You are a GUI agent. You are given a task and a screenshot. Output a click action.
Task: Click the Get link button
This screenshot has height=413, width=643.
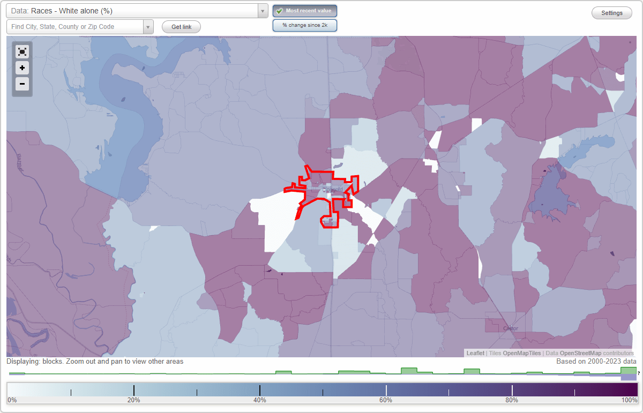coord(181,26)
